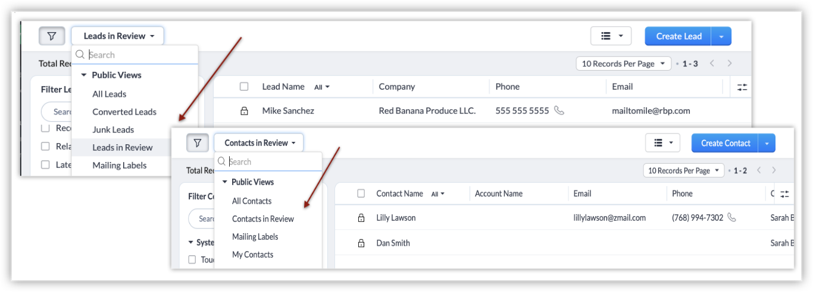Click email mailtomile@rbp.com
This screenshot has width=813, height=292.
[x=651, y=110]
